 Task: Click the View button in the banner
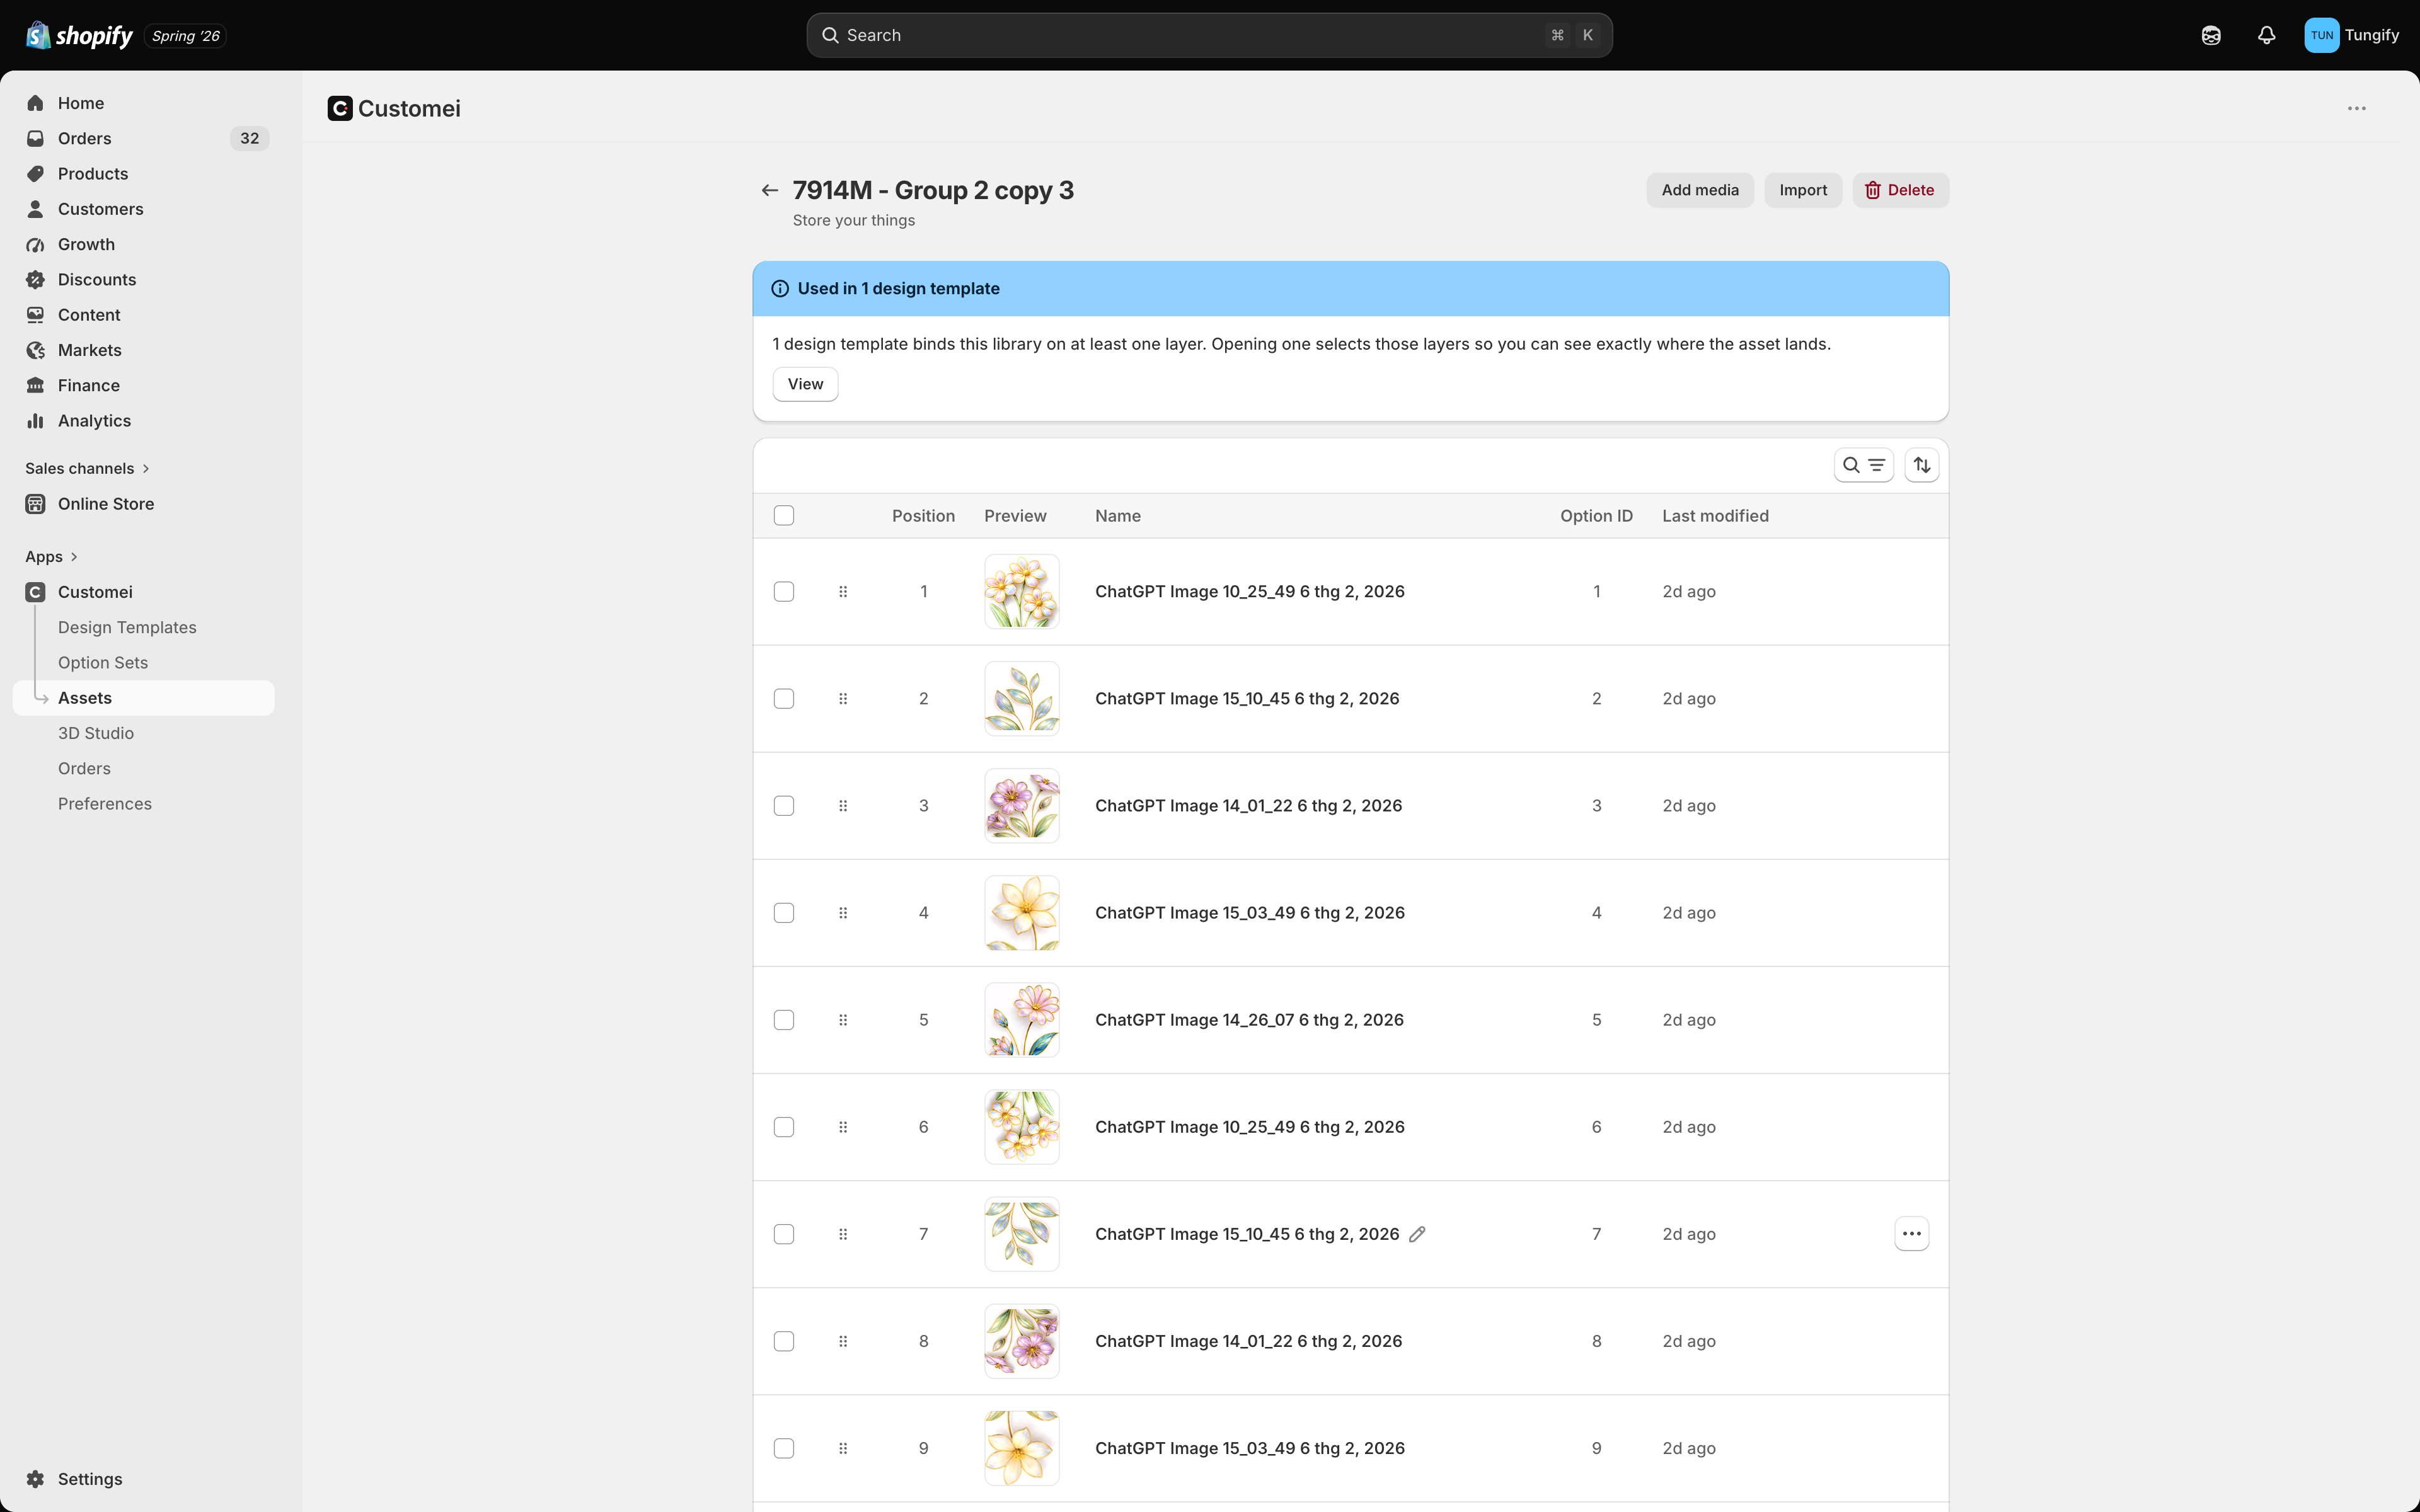coord(805,384)
